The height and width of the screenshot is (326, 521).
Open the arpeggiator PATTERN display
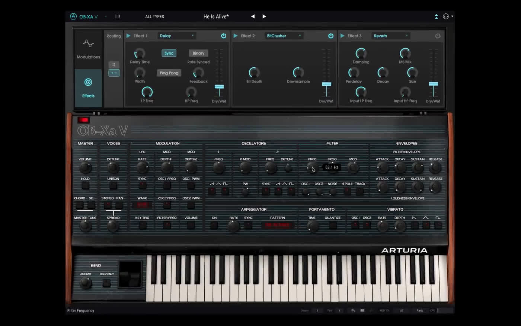278,225
